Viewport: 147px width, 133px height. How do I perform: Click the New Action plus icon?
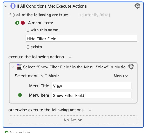[7, 132]
